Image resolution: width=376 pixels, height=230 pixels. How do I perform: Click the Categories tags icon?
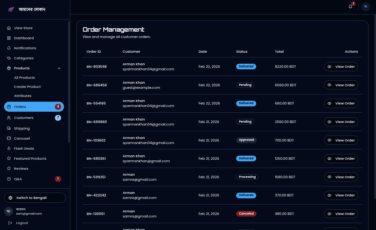pos(8,58)
